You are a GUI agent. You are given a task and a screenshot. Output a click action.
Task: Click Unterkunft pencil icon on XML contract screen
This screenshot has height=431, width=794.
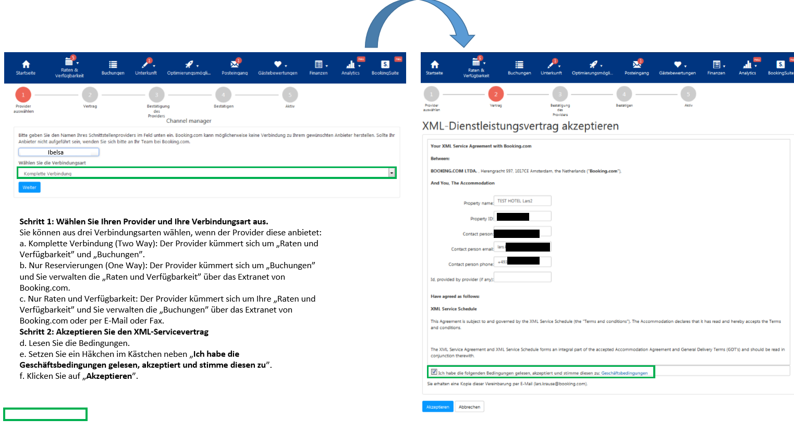[x=551, y=65]
